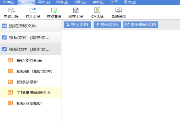This screenshot has height=122, width=180.
Task: Click the 新建工程 cube icon
Action: tap(12, 10)
